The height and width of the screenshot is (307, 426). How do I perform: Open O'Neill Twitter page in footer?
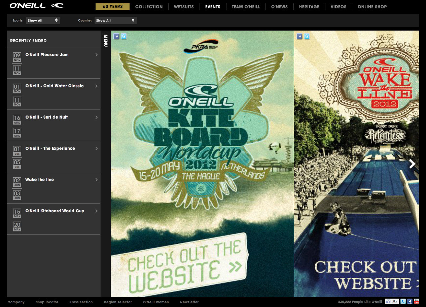pos(403,302)
